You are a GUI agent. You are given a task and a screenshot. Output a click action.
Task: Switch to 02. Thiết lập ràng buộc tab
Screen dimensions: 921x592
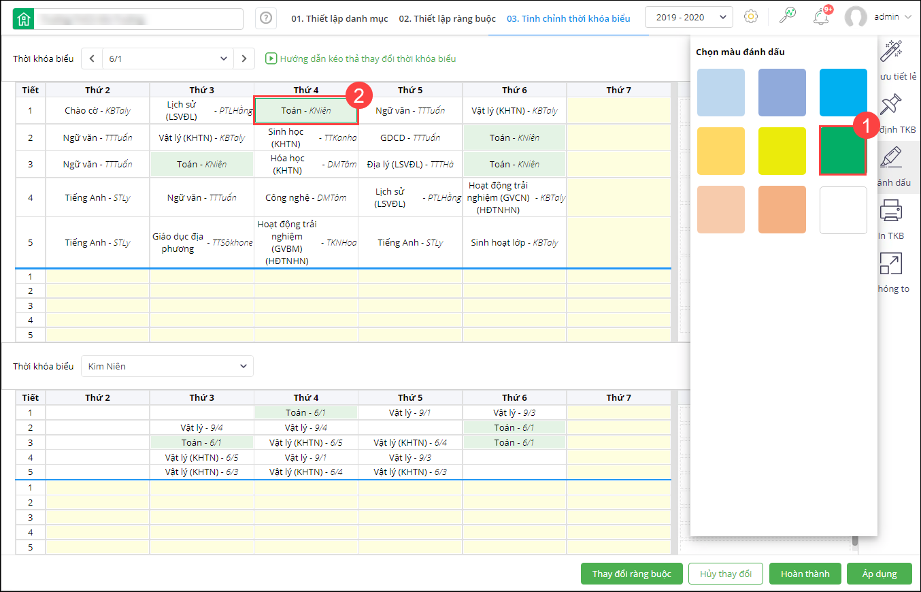[447, 18]
